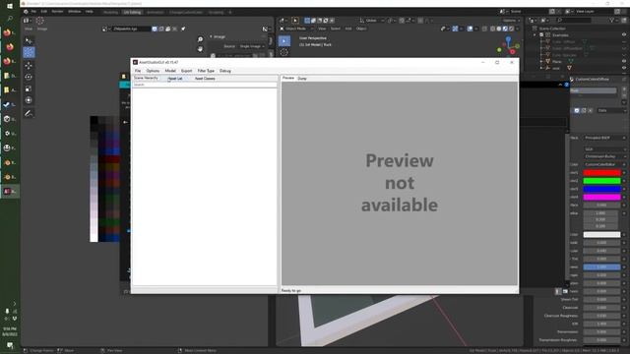630x354 pixels.
Task: Open File menu in AssetStudioGUI
Action: [138, 71]
